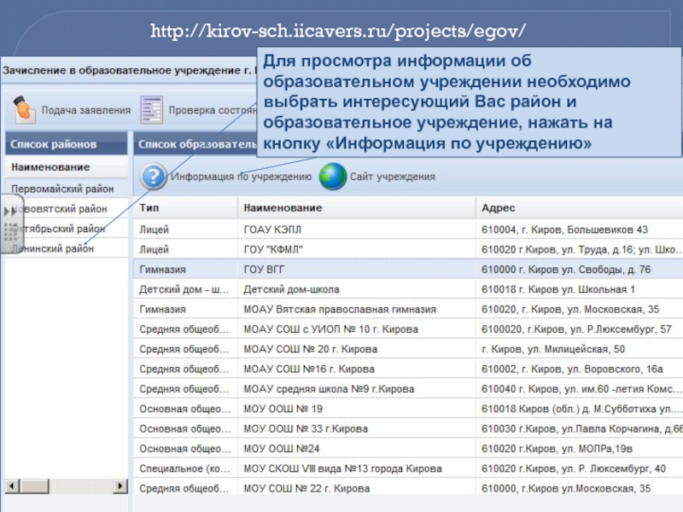Click the kirov-sch.iicavers.ru URL heading

click(338, 31)
